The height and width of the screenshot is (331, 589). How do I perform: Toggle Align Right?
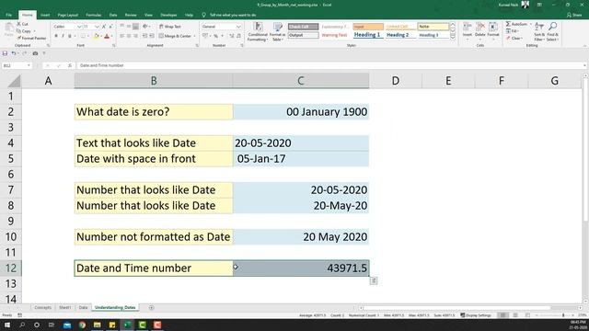tap(135, 36)
